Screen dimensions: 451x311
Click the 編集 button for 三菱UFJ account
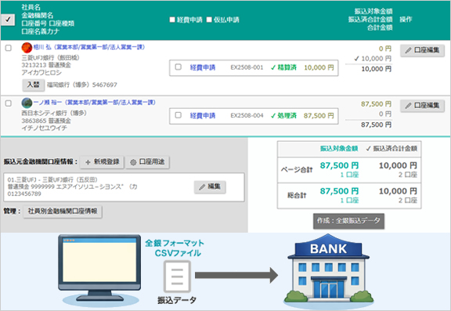click(210, 186)
